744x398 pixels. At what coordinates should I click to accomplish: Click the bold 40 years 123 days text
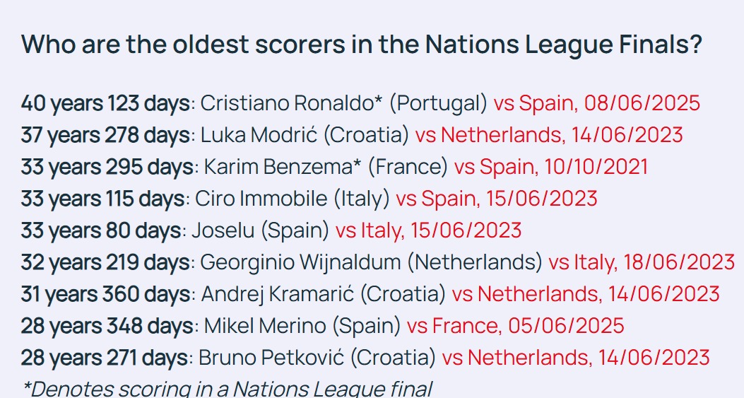105,103
